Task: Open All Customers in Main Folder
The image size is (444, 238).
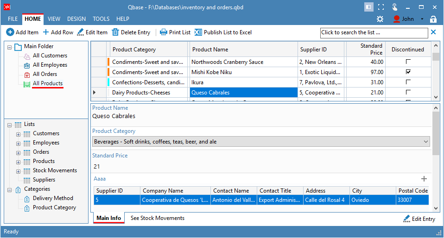Action: pos(50,56)
